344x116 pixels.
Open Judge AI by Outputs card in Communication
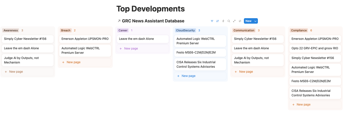(258, 60)
